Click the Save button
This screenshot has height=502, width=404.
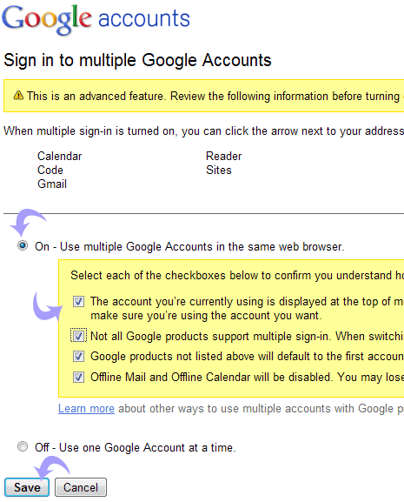coord(27,487)
